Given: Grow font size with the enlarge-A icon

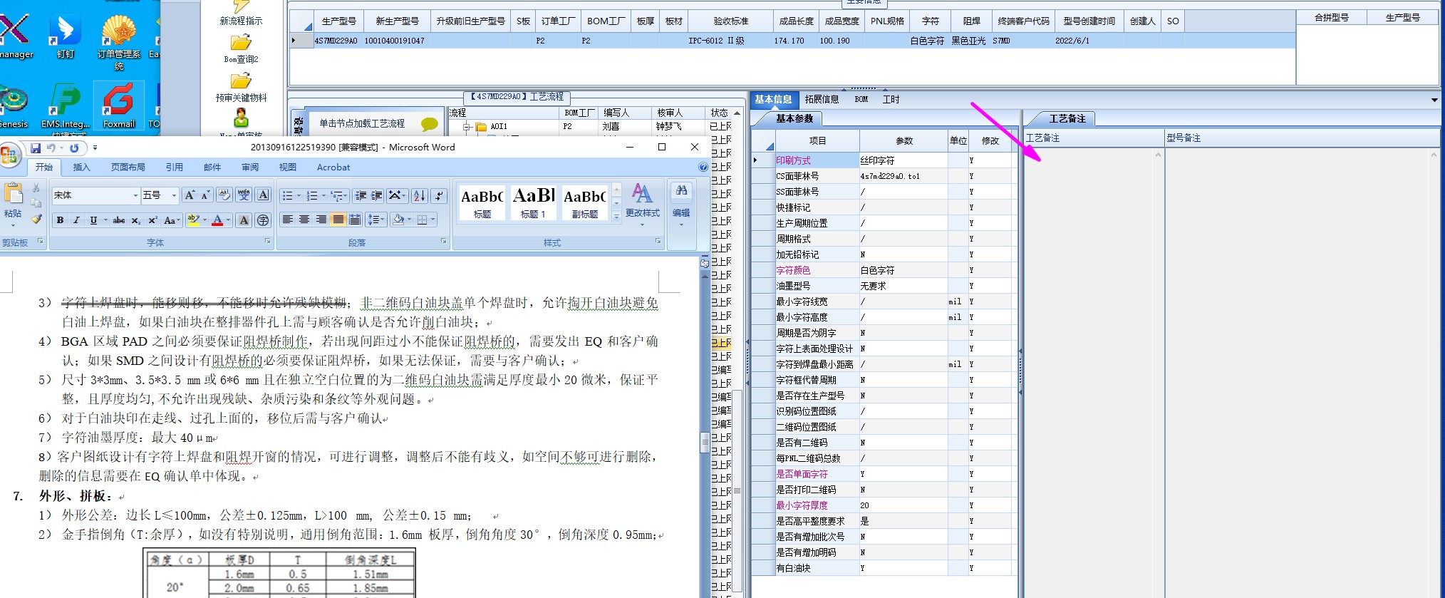Looking at the screenshot, I should [x=189, y=195].
